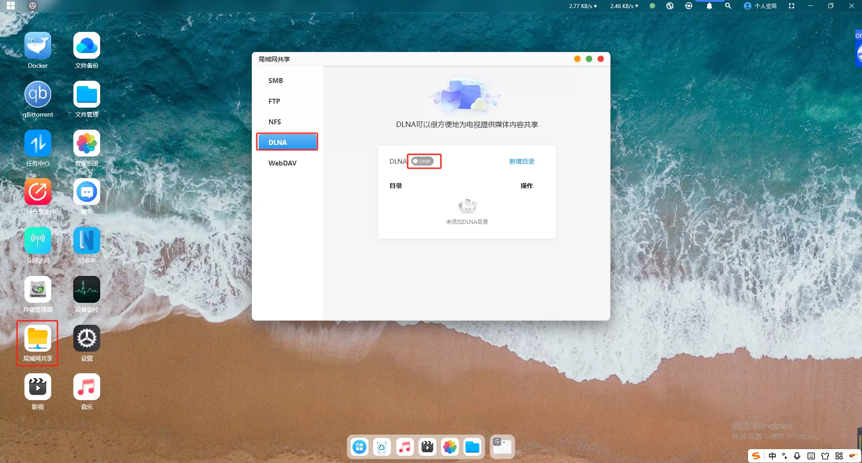The width and height of the screenshot is (862, 463).
Task: Open the Docker desktop app
Action: [x=38, y=46]
